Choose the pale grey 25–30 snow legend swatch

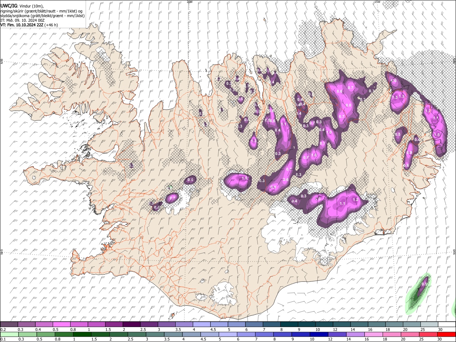click(429, 325)
